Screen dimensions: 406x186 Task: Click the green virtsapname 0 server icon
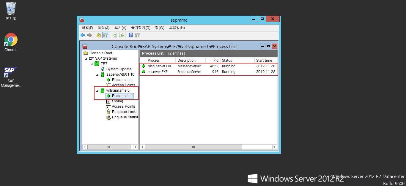(x=103, y=90)
